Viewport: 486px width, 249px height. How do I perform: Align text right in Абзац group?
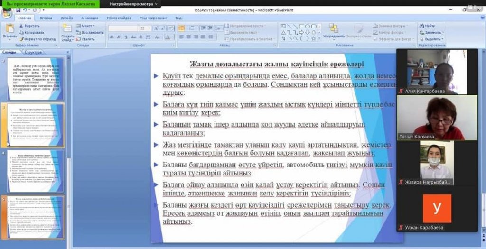click(195, 37)
